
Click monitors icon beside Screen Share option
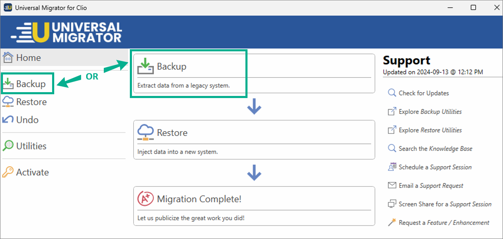click(392, 204)
